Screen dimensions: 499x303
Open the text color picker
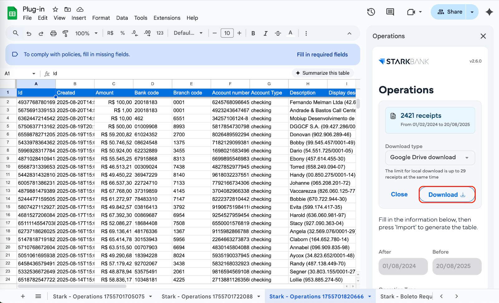point(290,33)
